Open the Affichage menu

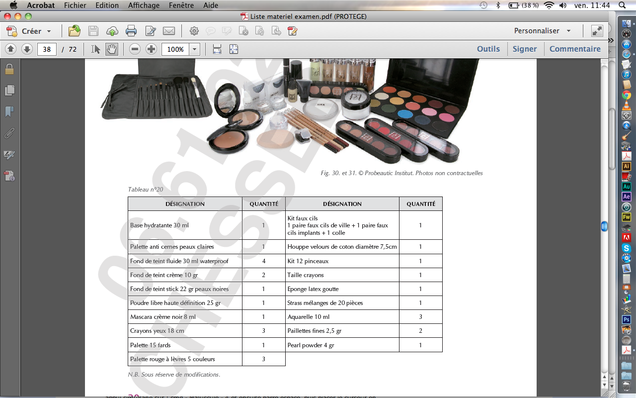click(144, 5)
